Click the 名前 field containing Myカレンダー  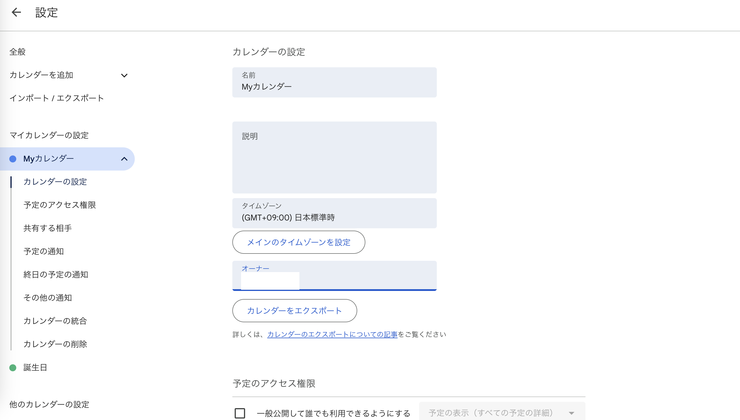point(334,82)
